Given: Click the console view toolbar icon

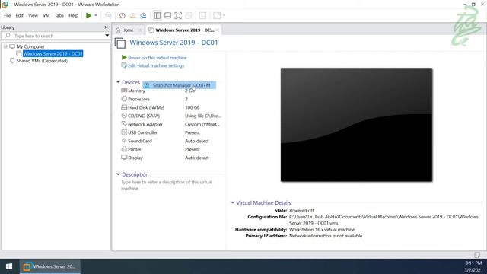Looking at the screenshot, I should (x=202, y=15).
